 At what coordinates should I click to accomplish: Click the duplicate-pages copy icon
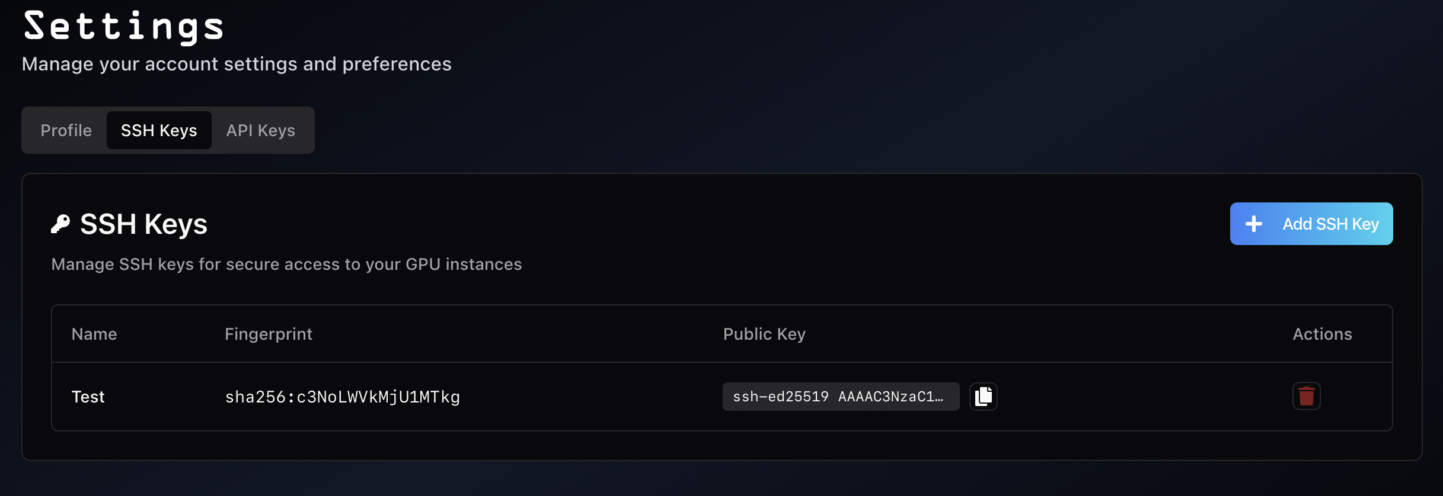(x=983, y=397)
